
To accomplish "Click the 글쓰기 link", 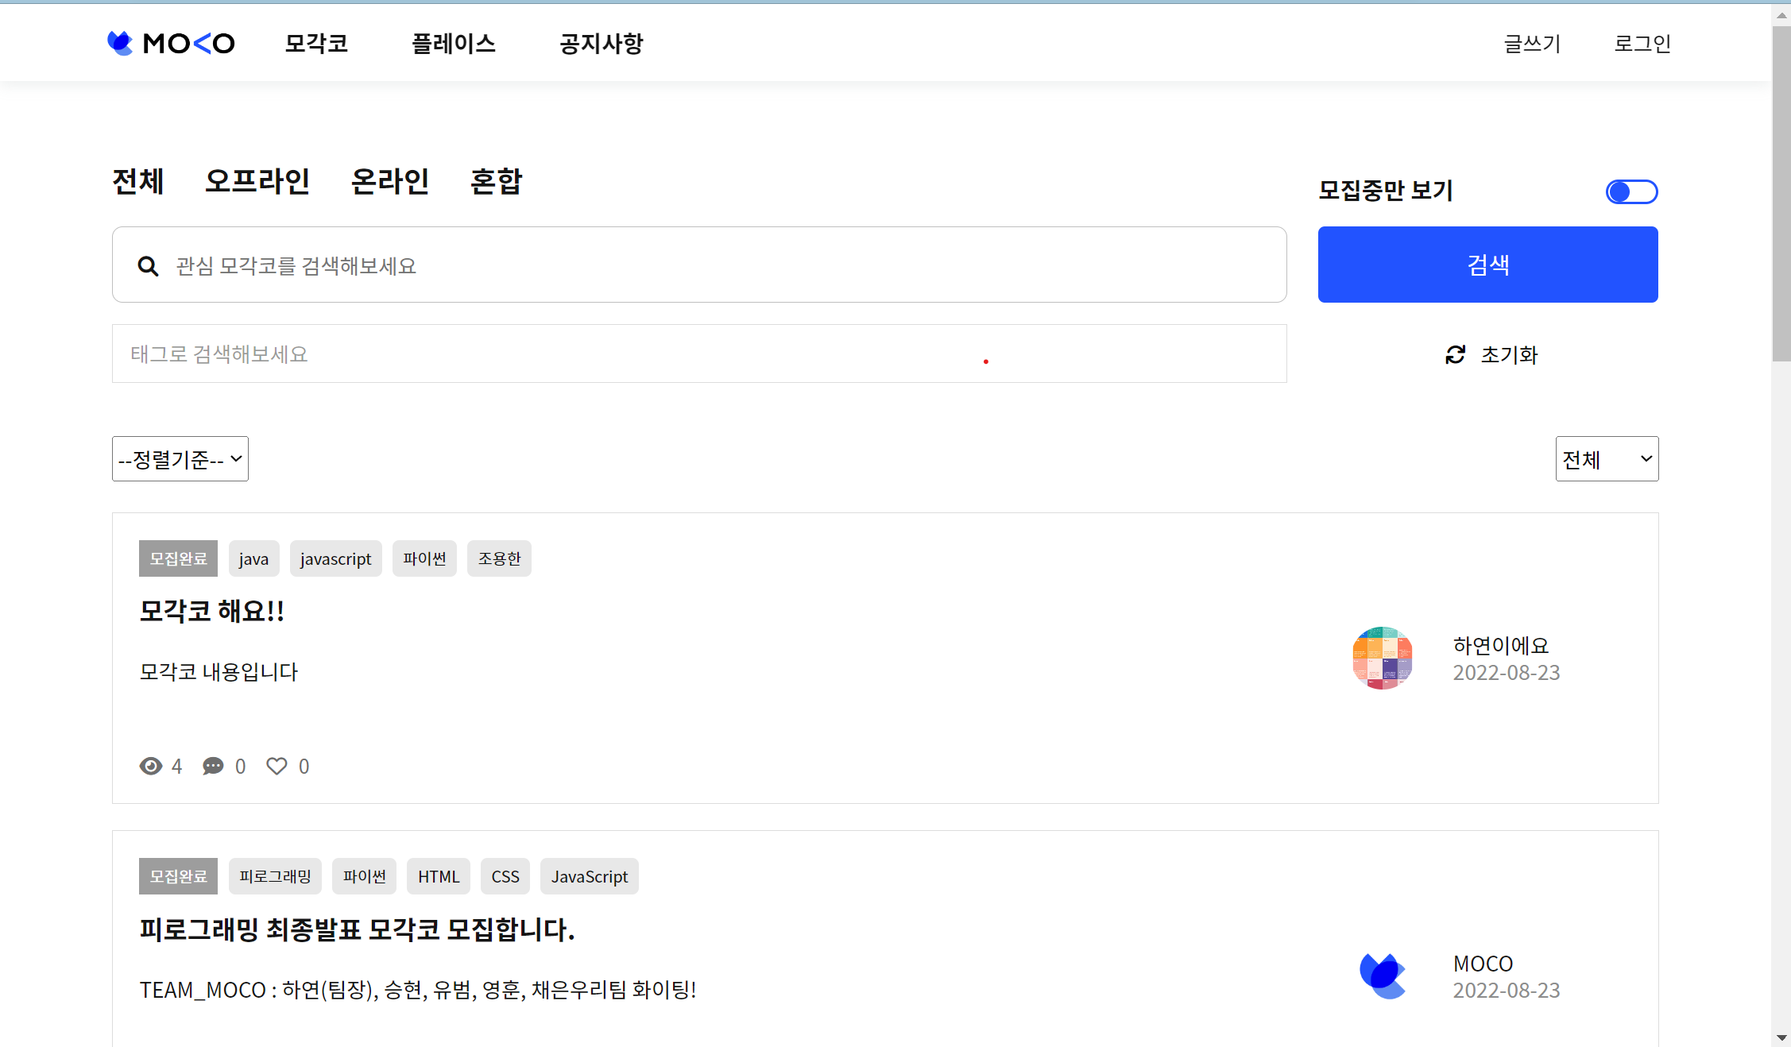I will (x=1532, y=43).
